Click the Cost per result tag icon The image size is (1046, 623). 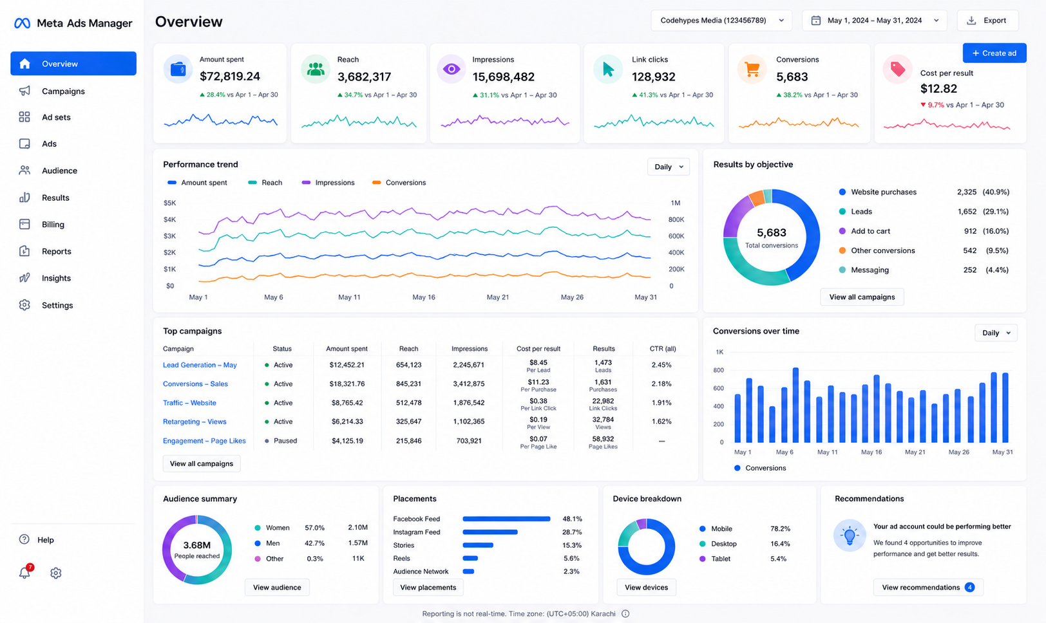coord(897,69)
